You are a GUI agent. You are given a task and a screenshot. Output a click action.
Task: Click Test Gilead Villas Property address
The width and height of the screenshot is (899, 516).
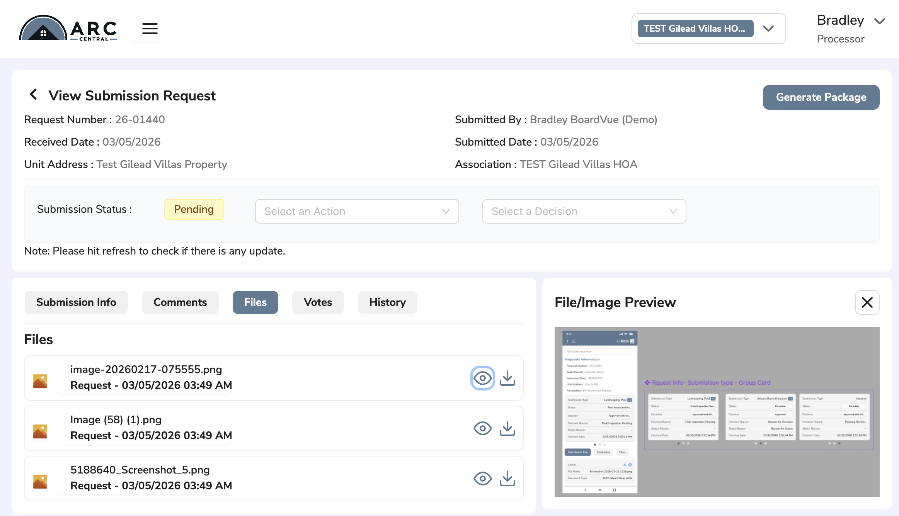162,165
